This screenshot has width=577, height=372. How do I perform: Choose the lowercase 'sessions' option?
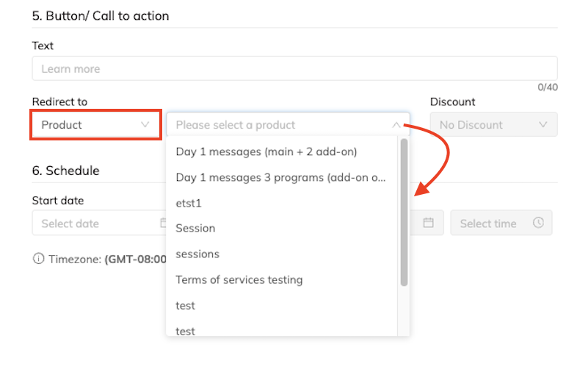[197, 254]
